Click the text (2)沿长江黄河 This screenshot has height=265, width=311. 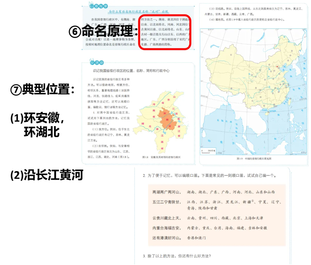click(47, 175)
